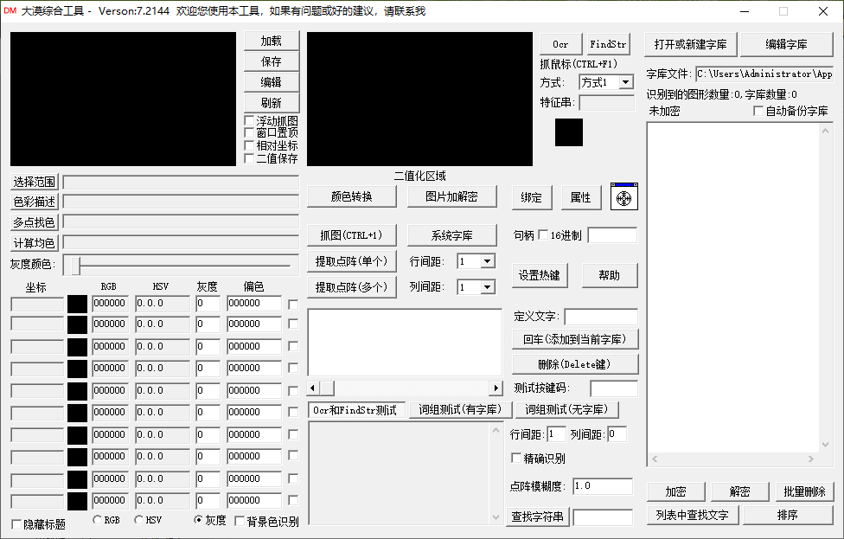Click the 图片加解密 button

(451, 196)
